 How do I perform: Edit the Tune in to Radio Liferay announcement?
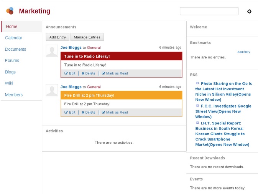click(x=70, y=73)
